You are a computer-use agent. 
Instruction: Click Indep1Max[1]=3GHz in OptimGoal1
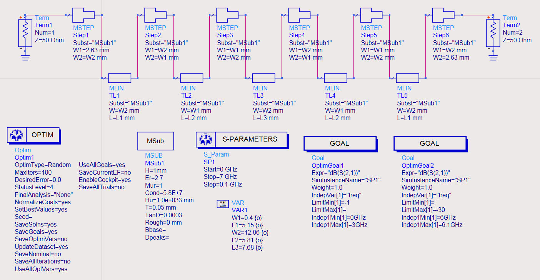click(339, 225)
